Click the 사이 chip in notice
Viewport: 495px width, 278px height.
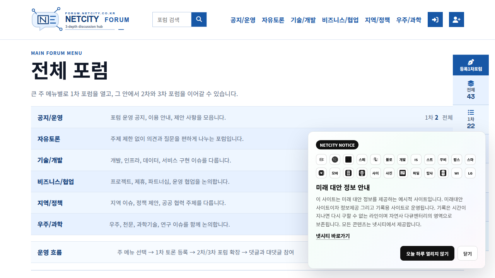(376, 173)
